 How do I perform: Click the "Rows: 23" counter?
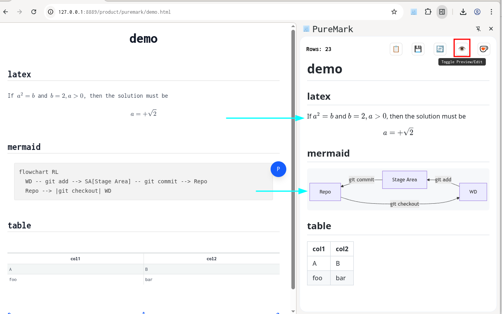[x=319, y=49]
